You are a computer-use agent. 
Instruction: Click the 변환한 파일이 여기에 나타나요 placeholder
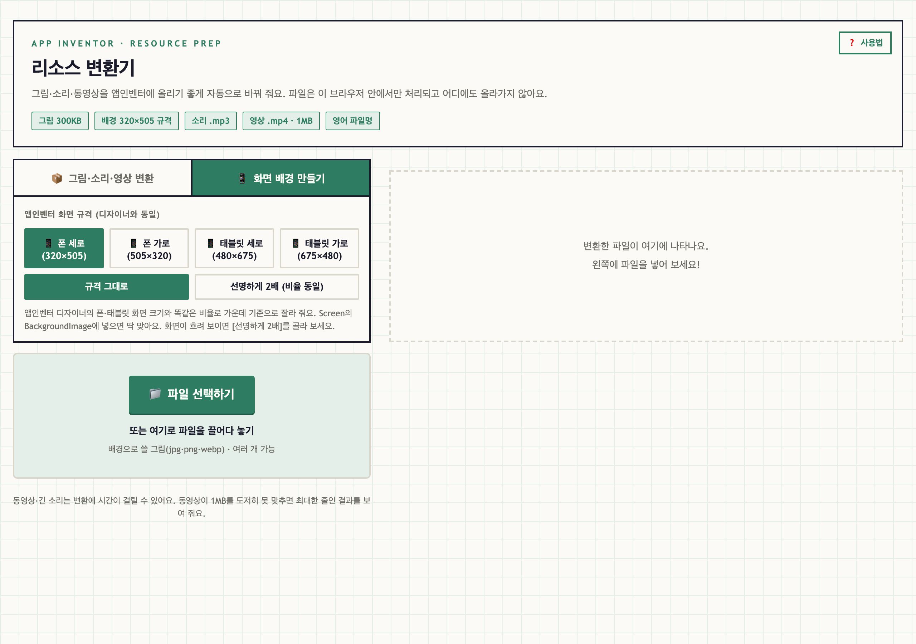(x=646, y=246)
